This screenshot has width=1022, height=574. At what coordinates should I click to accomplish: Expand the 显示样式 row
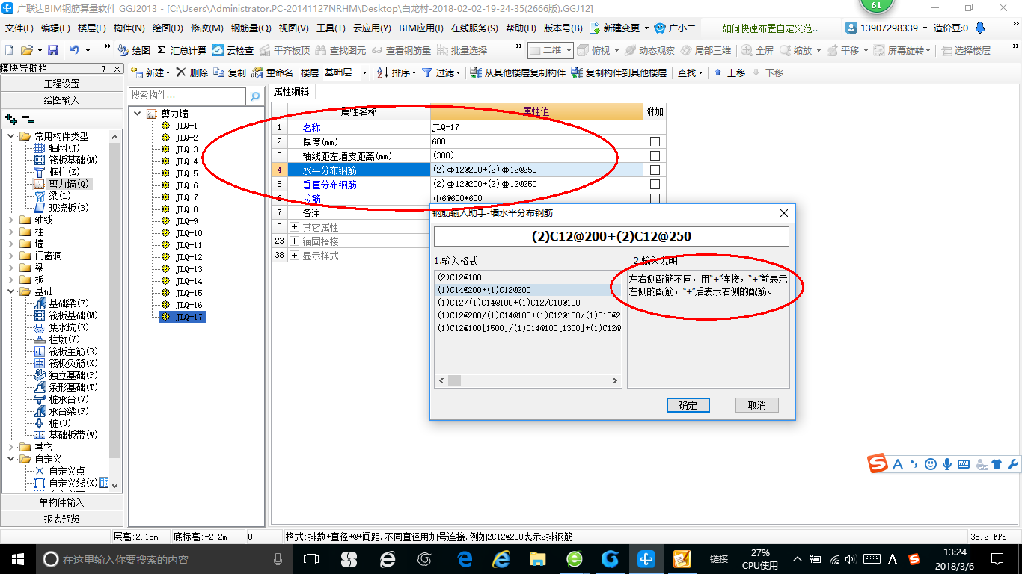[294, 255]
